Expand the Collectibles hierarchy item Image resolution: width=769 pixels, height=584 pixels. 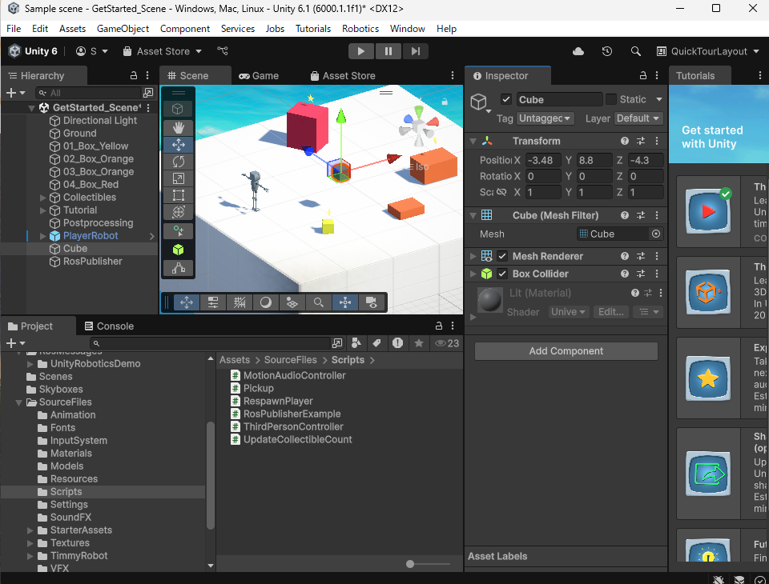pos(42,198)
